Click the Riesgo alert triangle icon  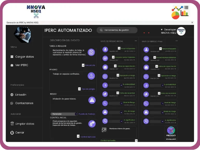92,100
